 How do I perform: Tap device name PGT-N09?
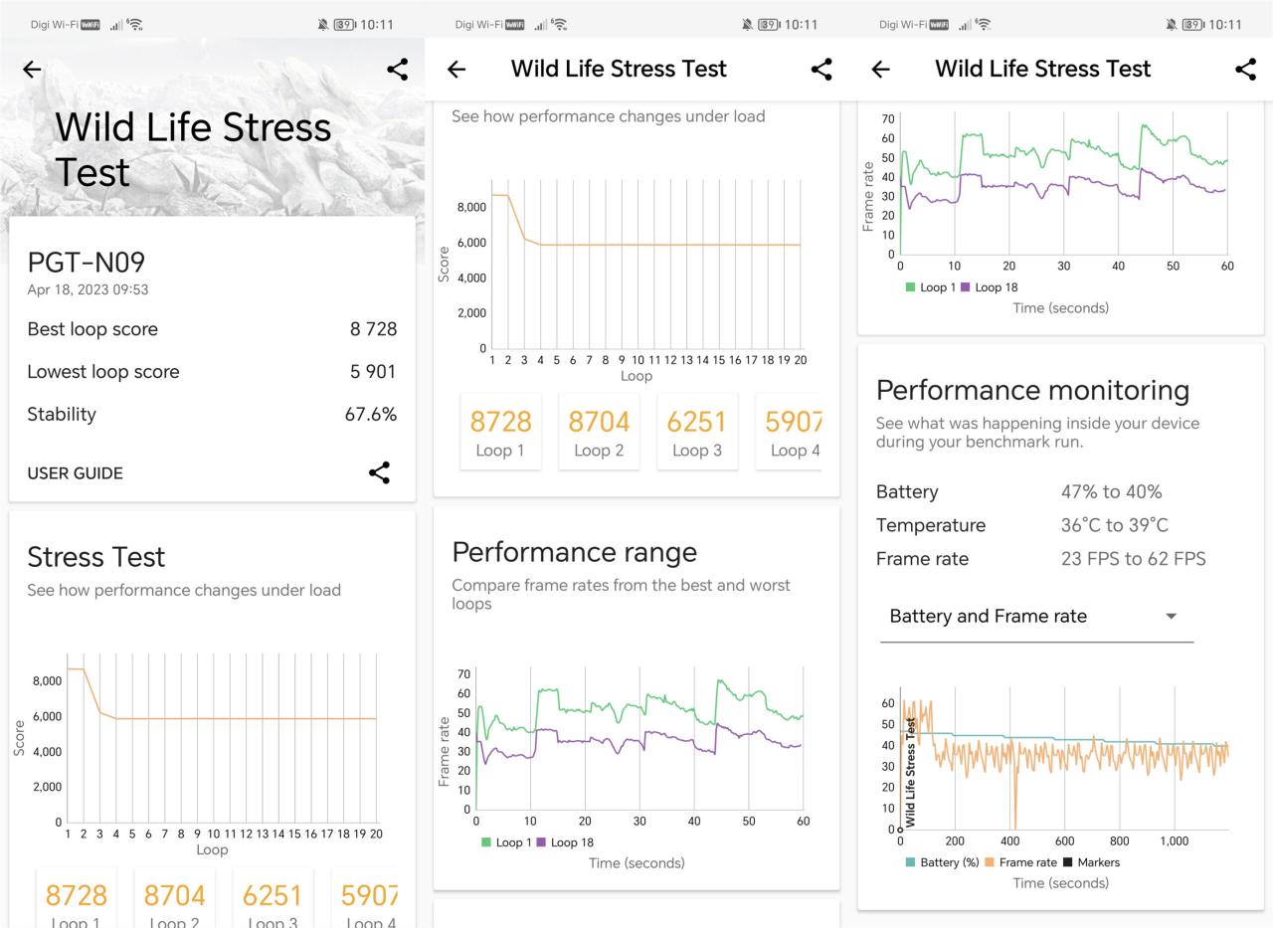tap(87, 263)
